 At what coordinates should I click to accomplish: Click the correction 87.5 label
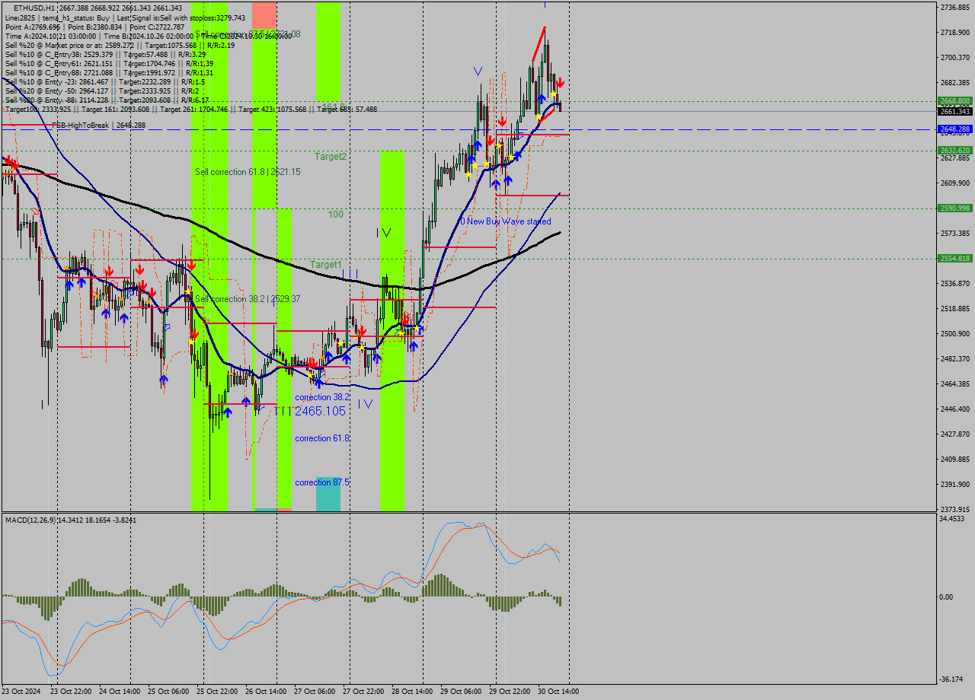pyautogui.click(x=323, y=482)
